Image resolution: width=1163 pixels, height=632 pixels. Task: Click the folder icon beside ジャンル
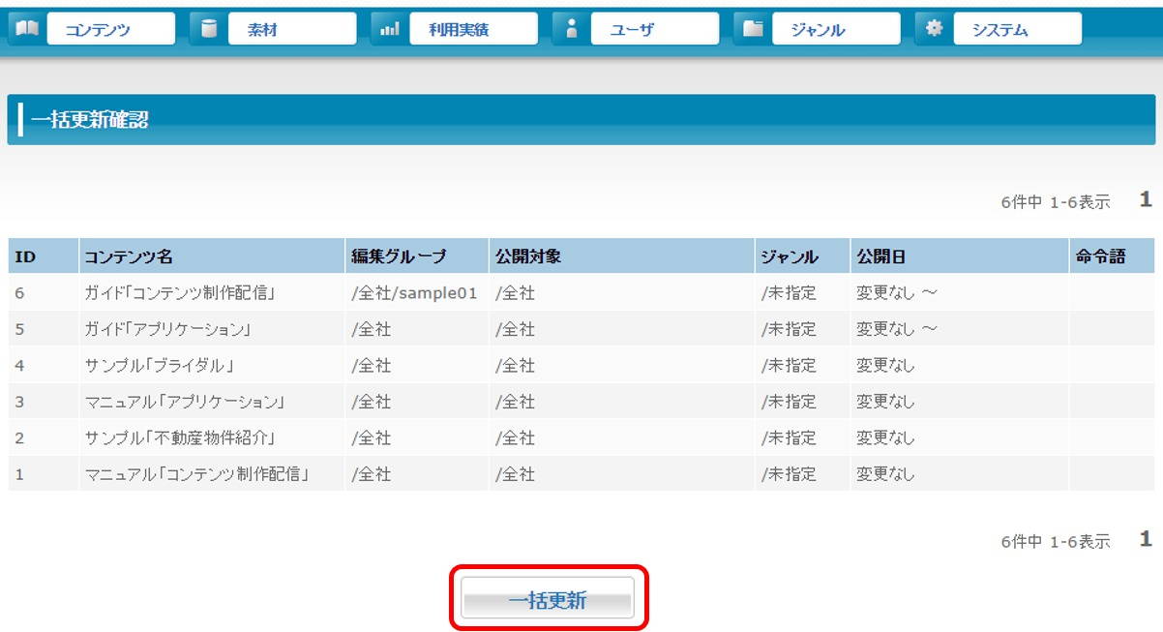[x=753, y=29]
